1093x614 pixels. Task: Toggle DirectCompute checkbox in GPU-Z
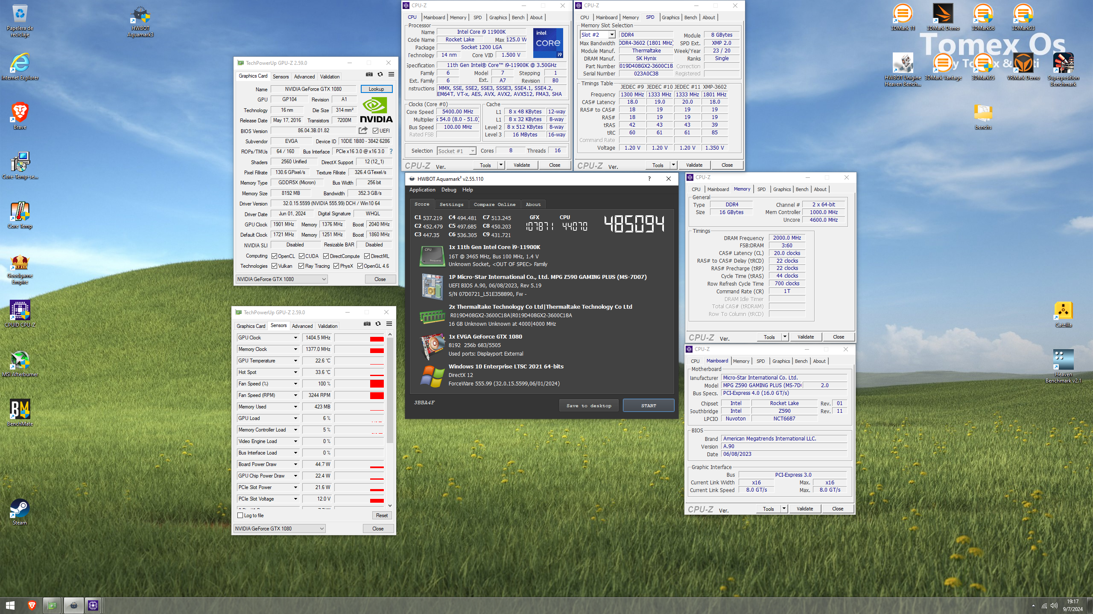pyautogui.click(x=326, y=256)
